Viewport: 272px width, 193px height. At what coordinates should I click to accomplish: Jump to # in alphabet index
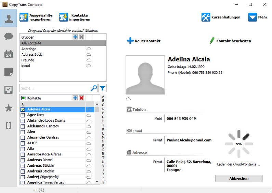(103, 182)
